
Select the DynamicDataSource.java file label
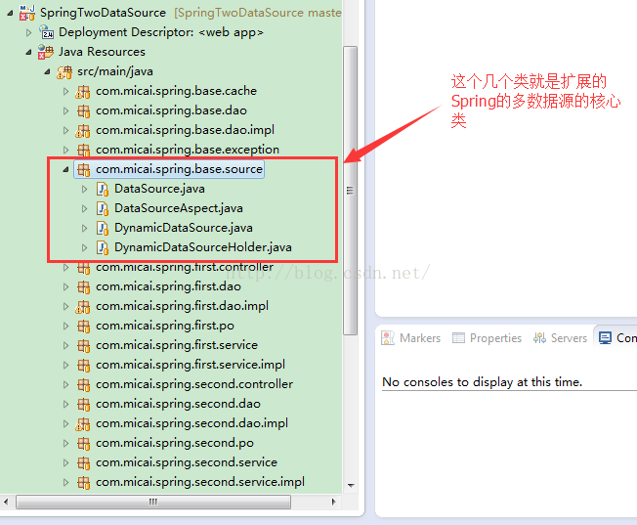tap(184, 228)
